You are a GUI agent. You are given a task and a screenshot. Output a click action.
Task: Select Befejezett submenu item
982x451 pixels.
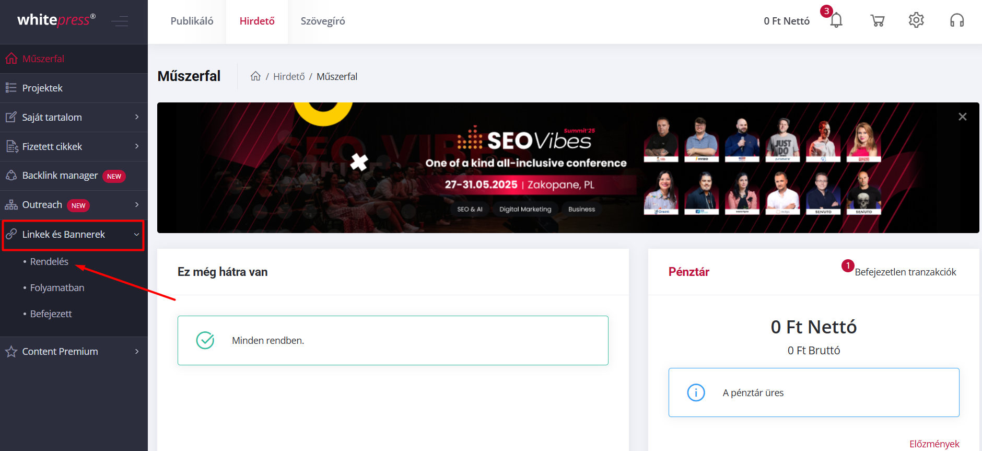tap(51, 314)
